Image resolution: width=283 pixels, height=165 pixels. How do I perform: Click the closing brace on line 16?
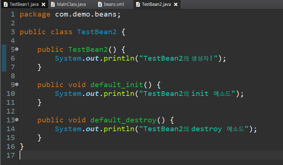(22, 147)
